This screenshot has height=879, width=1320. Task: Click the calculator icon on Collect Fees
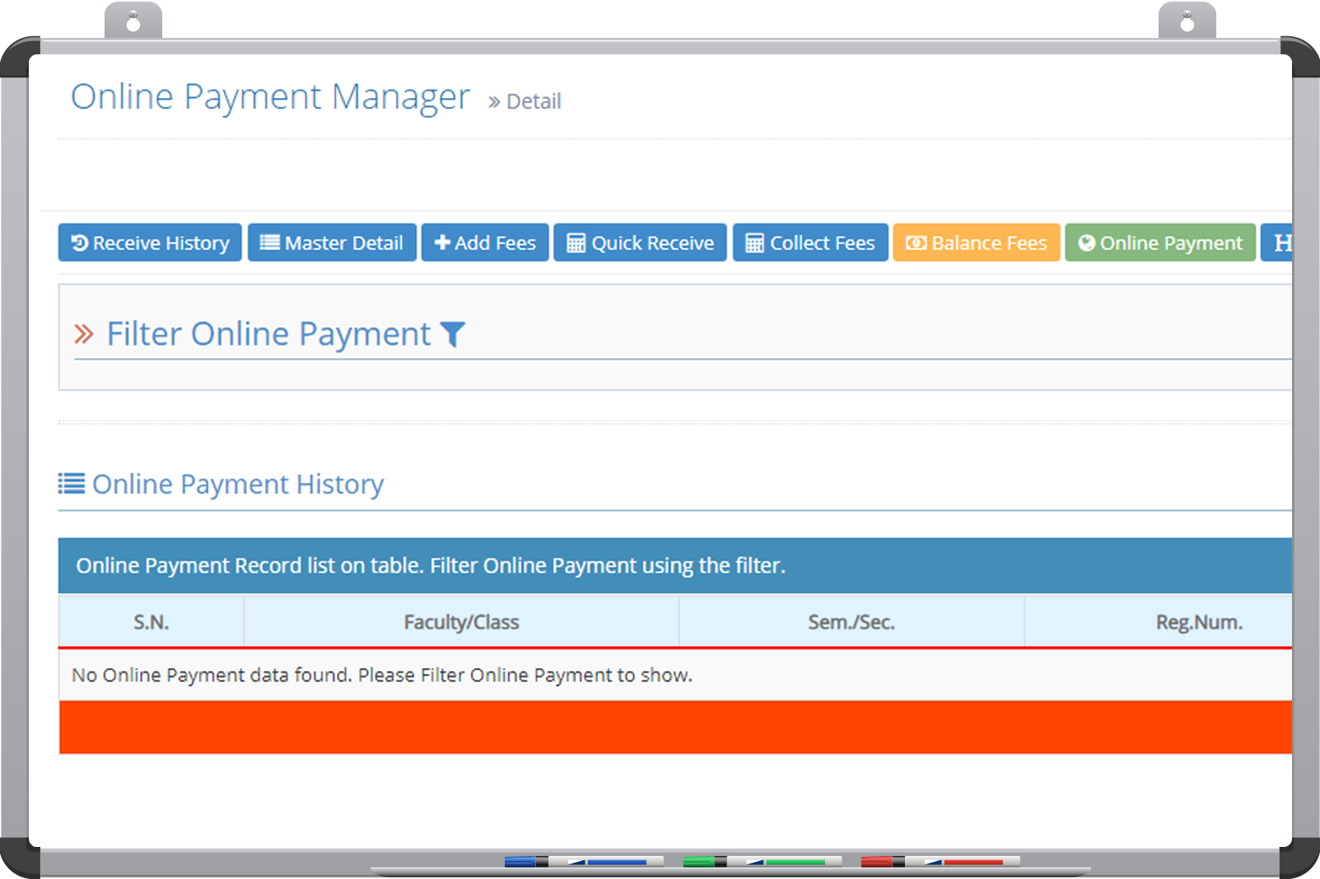pos(754,243)
